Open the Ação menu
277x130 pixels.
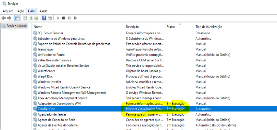coord(21,11)
